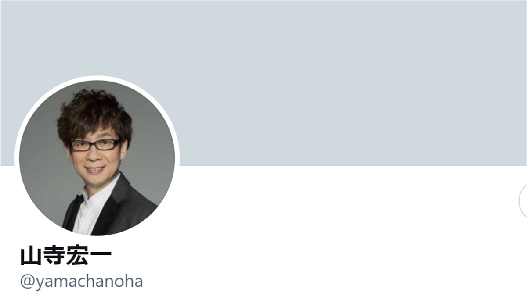
Task: Click the glasses in the profile picture
Action: [96, 145]
